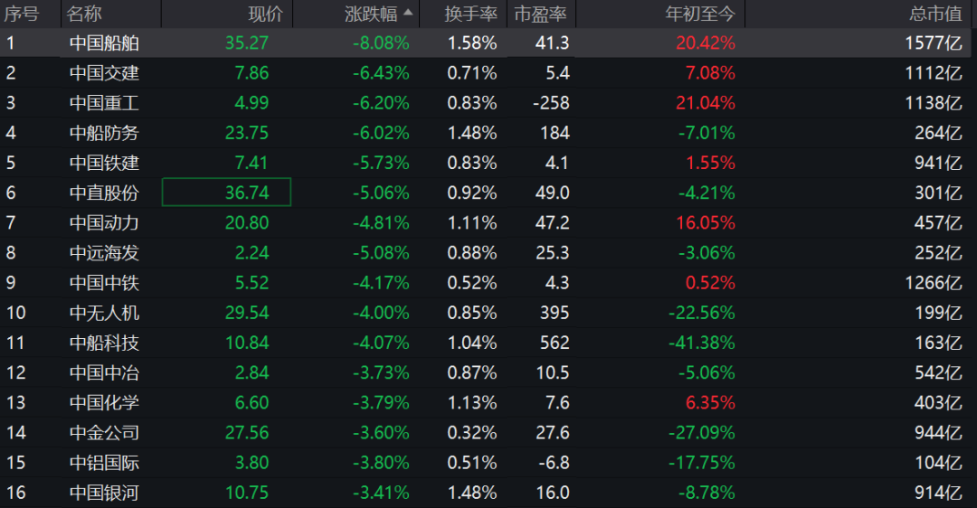This screenshot has width=977, height=508.
Task: Sort by the 市盈率 column header
Action: coord(540,14)
